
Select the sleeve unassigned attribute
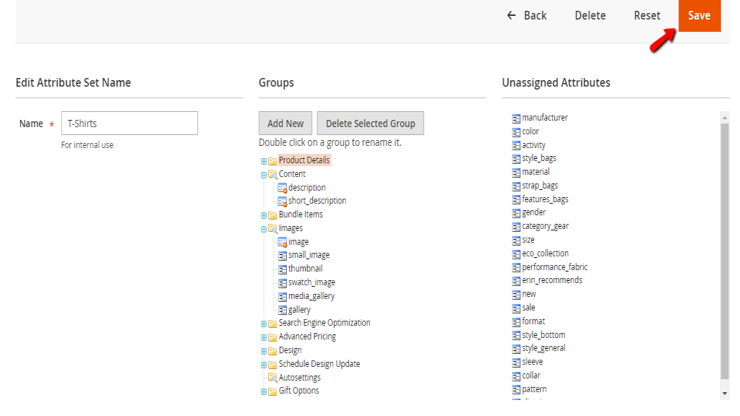point(532,363)
